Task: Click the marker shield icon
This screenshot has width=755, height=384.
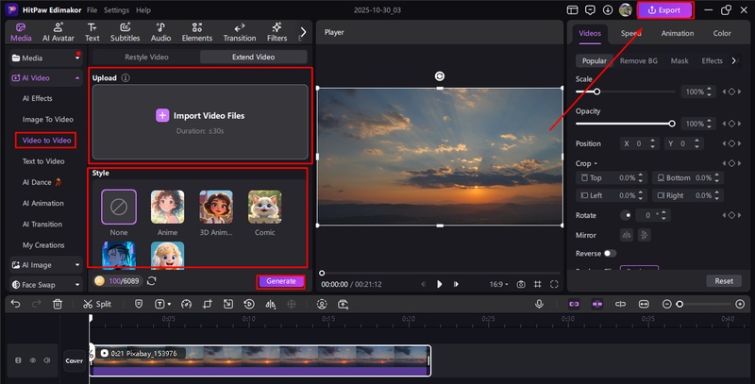Action: [139, 304]
